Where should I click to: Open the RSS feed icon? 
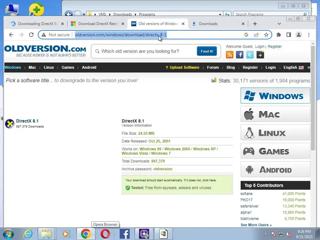(230, 55)
